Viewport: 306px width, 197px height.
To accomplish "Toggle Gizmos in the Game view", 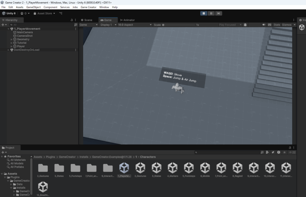I will click(287, 25).
